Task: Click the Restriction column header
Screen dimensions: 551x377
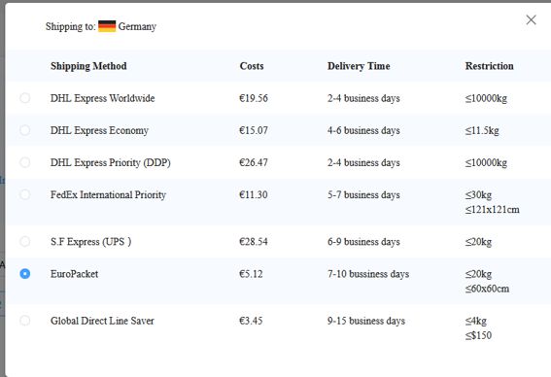Action: [x=490, y=66]
